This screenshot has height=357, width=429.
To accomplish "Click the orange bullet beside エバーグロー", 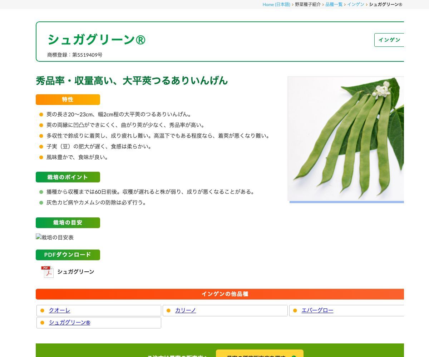I will (296, 311).
